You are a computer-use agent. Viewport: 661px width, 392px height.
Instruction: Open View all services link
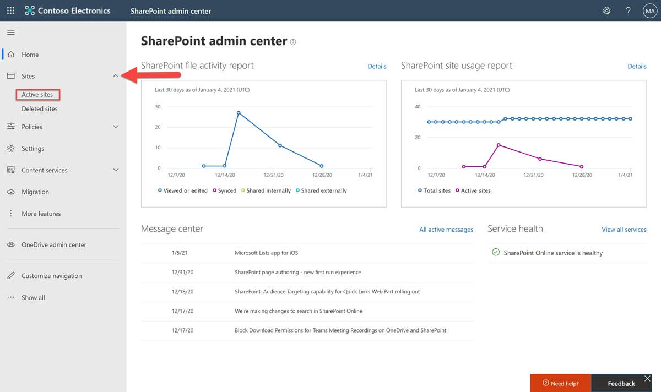click(624, 230)
